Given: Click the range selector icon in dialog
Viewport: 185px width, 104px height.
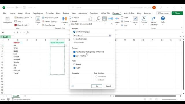Looking at the screenshot, I should pos(110,35).
